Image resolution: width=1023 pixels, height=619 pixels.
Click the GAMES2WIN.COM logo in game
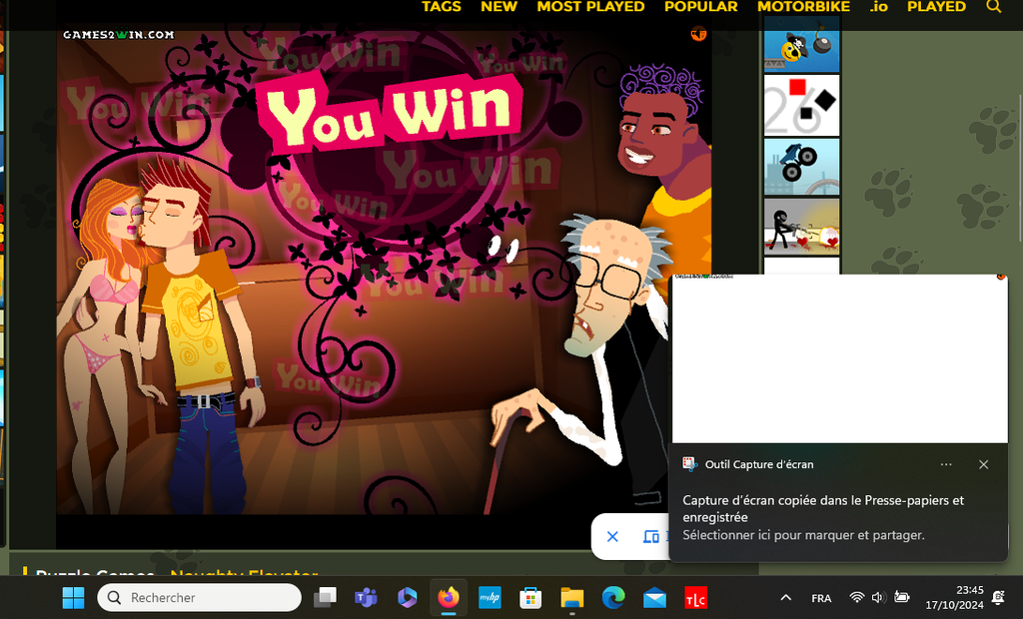click(x=118, y=35)
